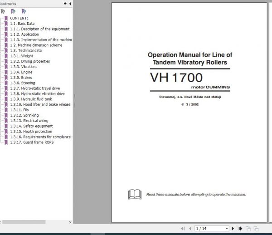Open bookmark 1.3.10. Hood lifter and brake release
Image resolution: width=272 pixels, height=235 pixels.
(40, 104)
